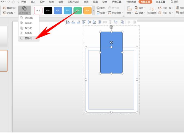Choose 剪除 (Subtract) from merge shapes menu

(28, 38)
